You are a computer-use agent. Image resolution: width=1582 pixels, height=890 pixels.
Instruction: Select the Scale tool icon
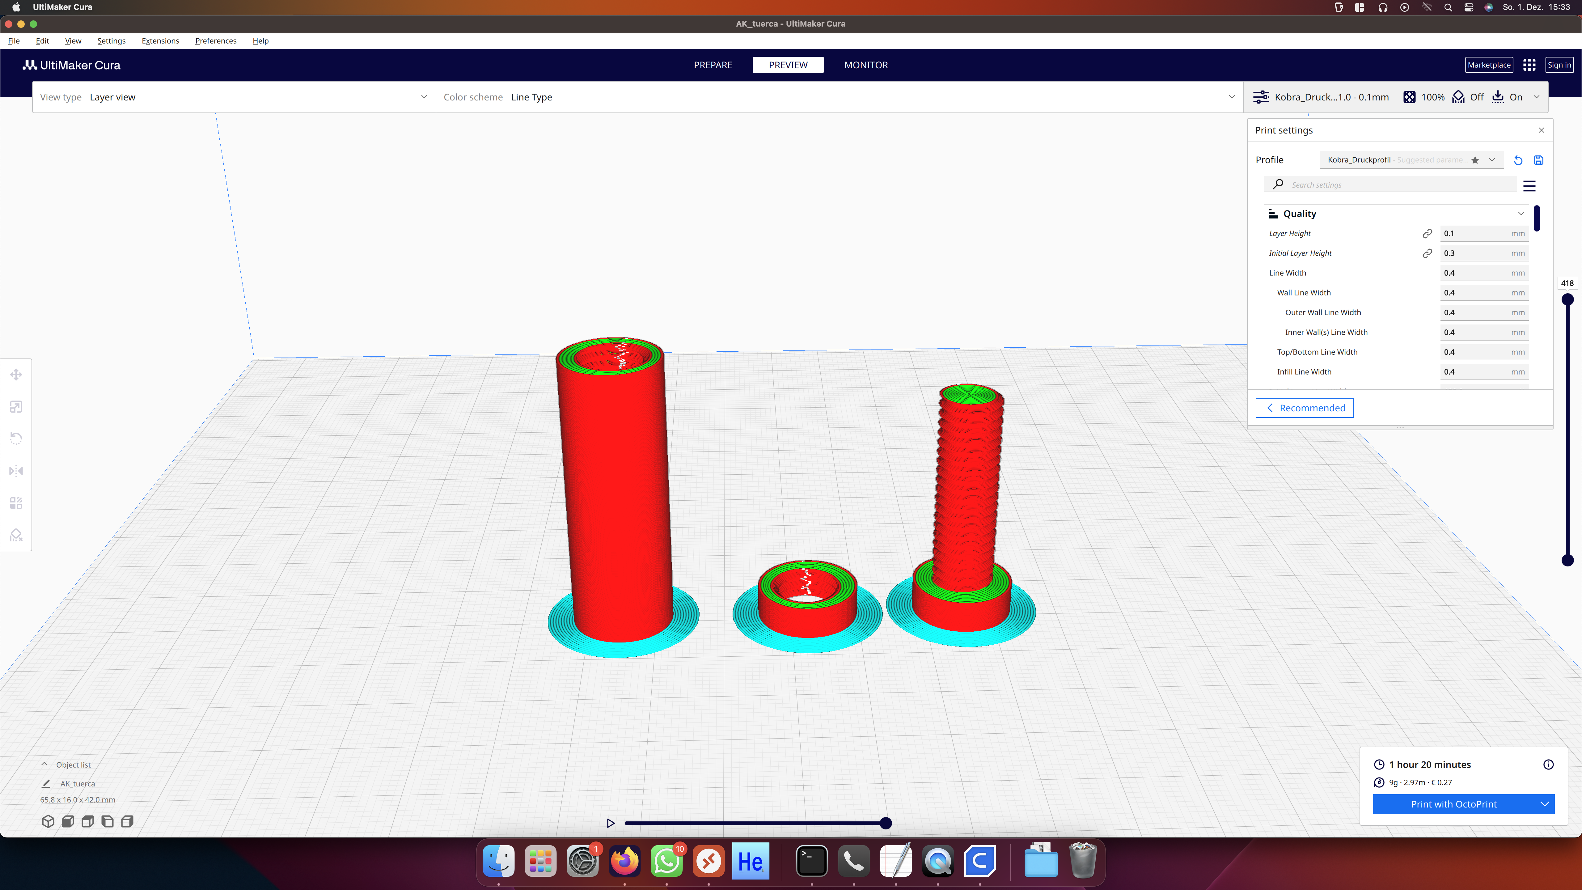[x=16, y=407]
